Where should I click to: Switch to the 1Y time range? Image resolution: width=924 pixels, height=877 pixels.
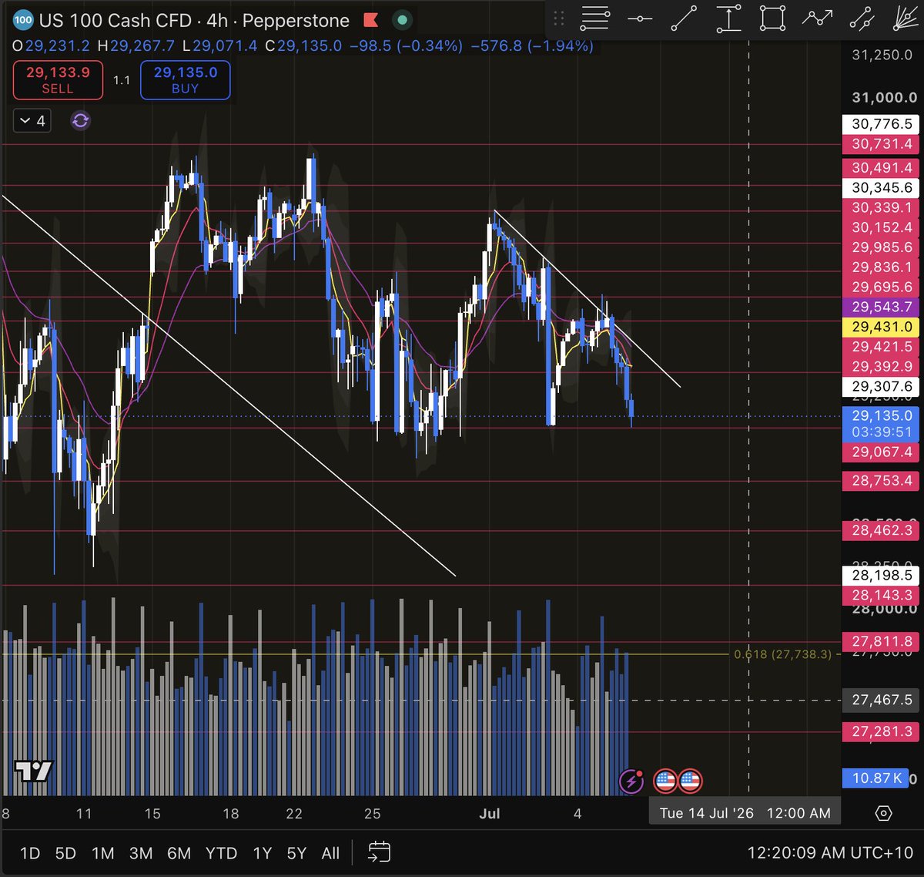(263, 853)
